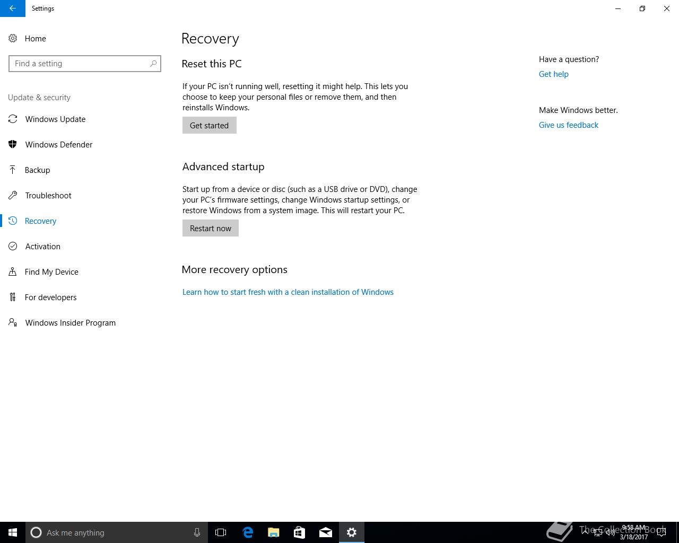Click the Find My Device person icon
Image resolution: width=679 pixels, height=543 pixels.
tap(13, 271)
